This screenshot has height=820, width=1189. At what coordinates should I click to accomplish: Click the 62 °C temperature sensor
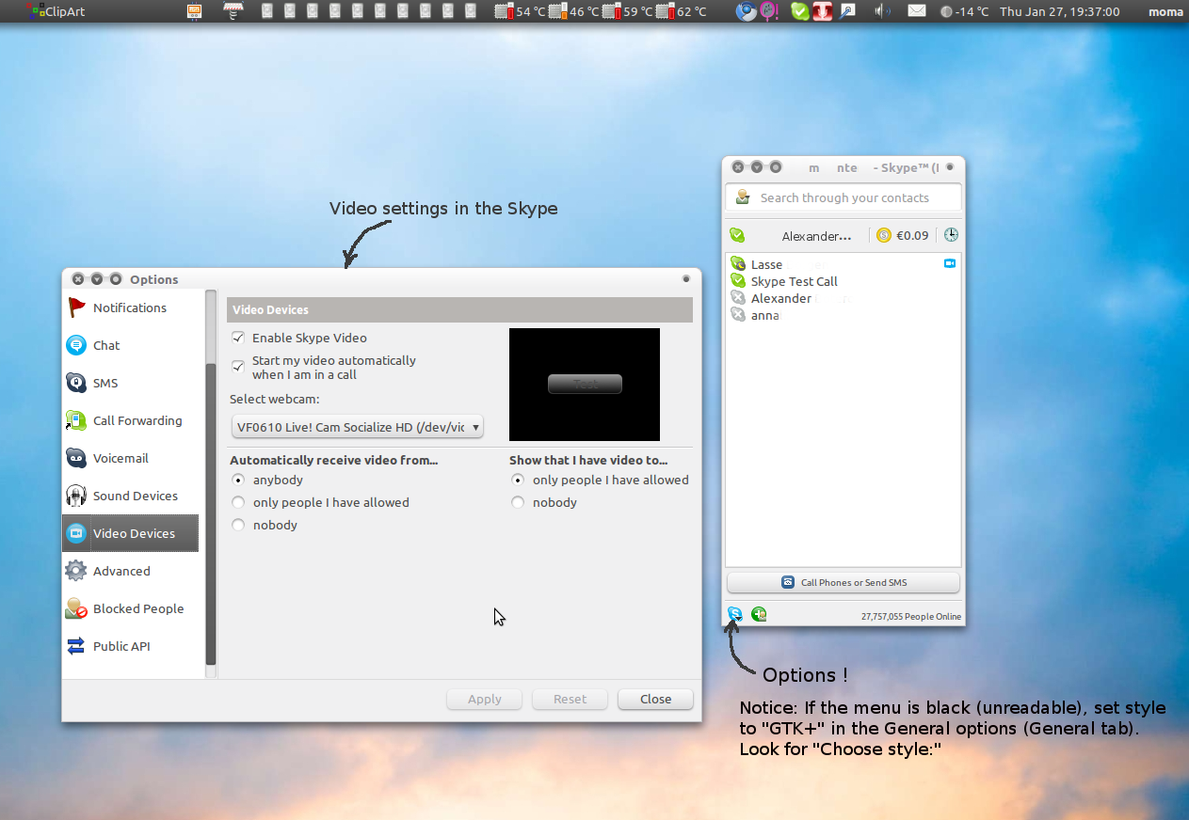682,11
